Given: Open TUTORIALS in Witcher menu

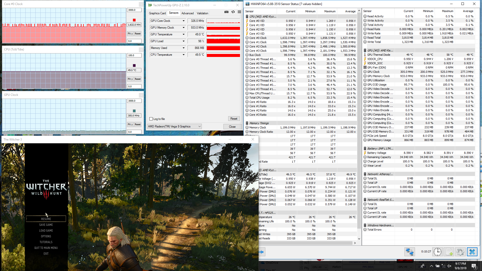Looking at the screenshot, I should pos(46,242).
